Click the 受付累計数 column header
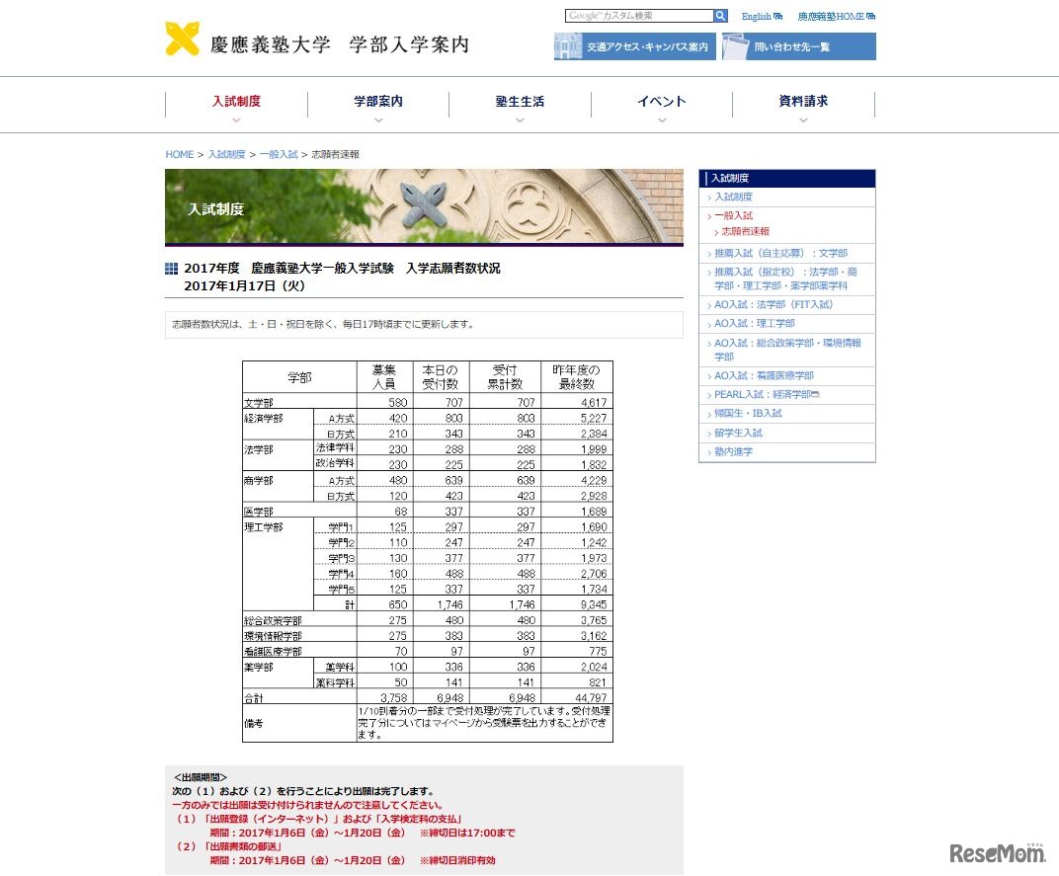The height and width of the screenshot is (876, 1059). (x=505, y=377)
